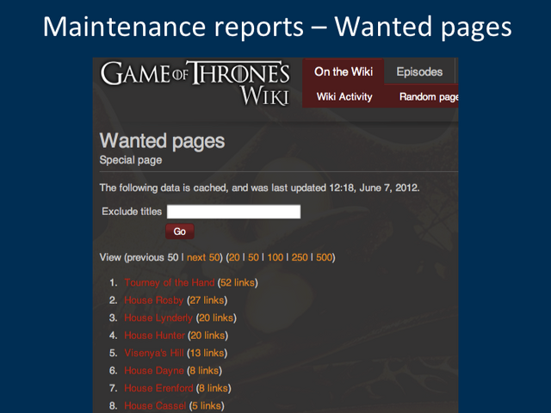Viewport: 551px width, 413px height.
Task: Open the Visenya's Hill wanted page
Action: tap(154, 353)
